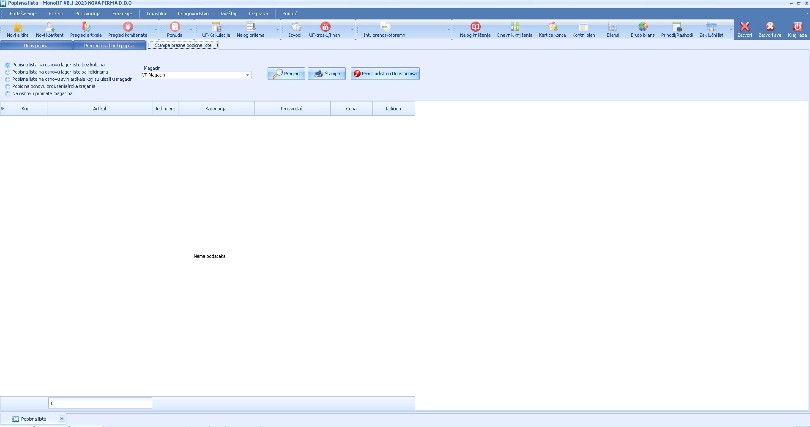Open Prihodi/Rashodi toolbar icon
Viewport: 810px width, 427px height.
677,30
